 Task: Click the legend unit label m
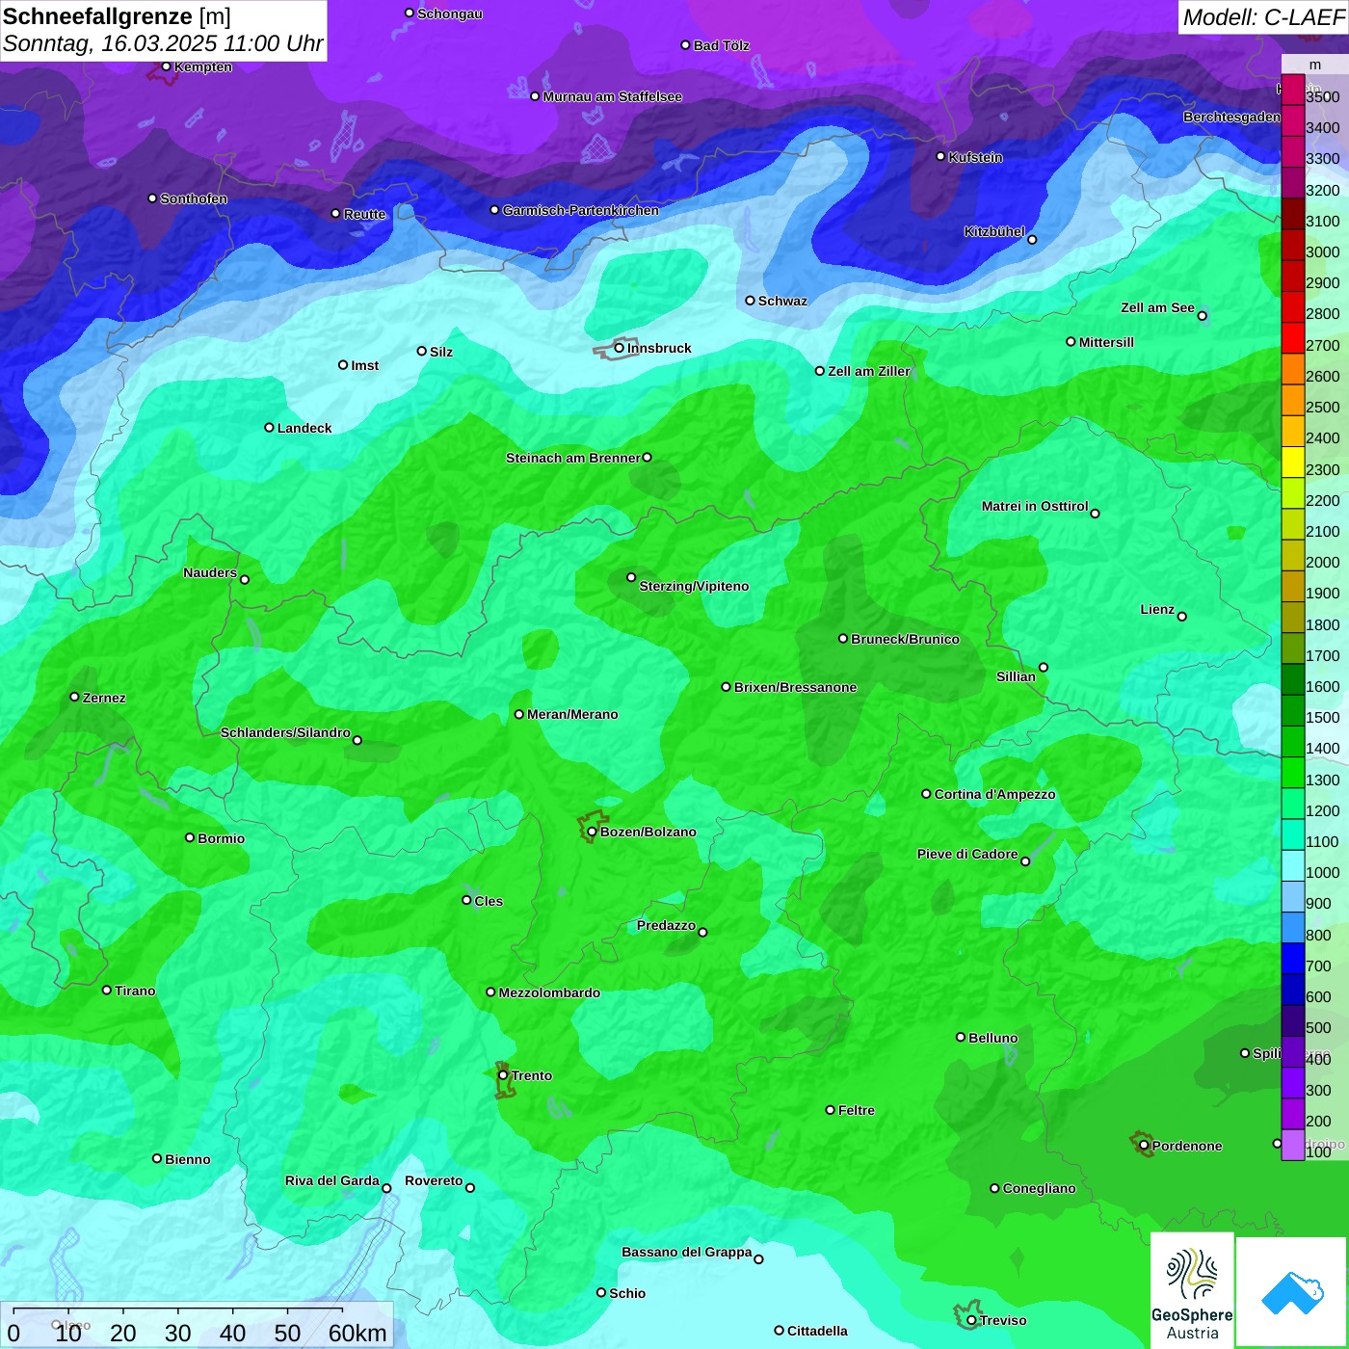point(1314,65)
